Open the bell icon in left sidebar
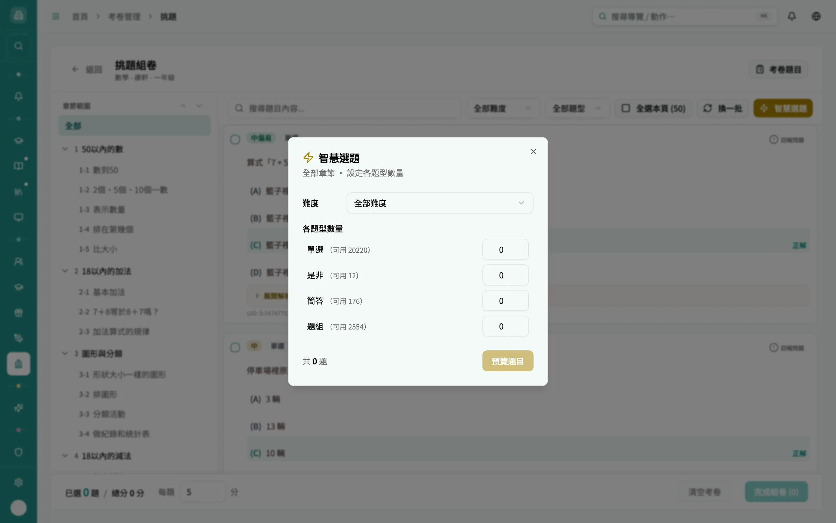 coord(18,96)
